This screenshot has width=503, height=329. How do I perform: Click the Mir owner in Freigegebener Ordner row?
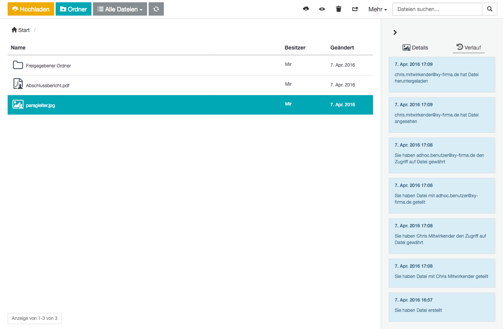coord(288,64)
